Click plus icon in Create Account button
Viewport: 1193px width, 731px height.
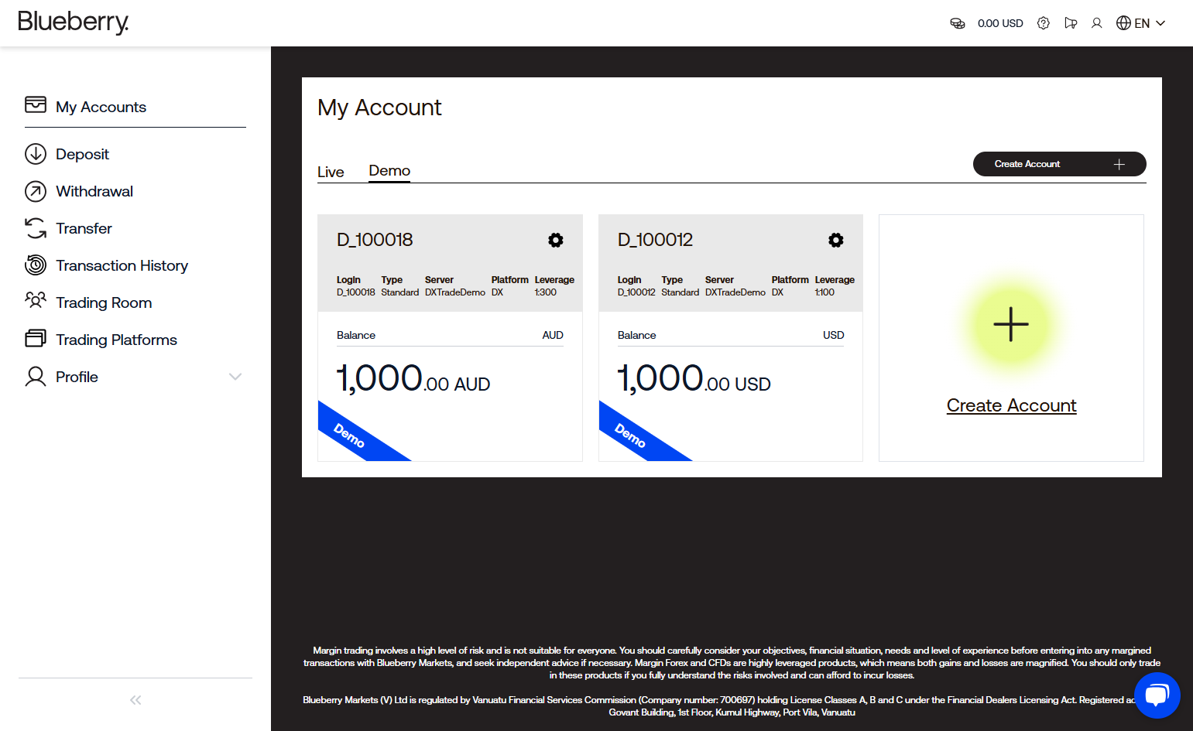coord(1119,164)
